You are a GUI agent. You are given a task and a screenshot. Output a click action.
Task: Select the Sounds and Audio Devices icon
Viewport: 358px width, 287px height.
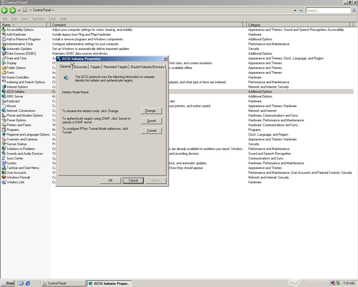tap(4, 154)
